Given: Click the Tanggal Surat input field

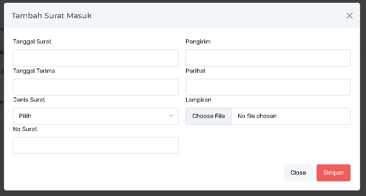Looking at the screenshot, I should [x=95, y=58].
